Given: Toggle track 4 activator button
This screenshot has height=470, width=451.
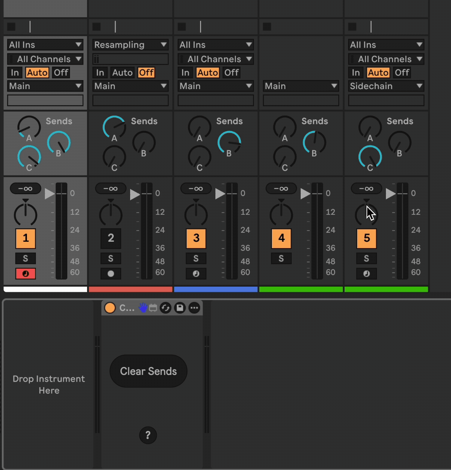Looking at the screenshot, I should coord(281,238).
